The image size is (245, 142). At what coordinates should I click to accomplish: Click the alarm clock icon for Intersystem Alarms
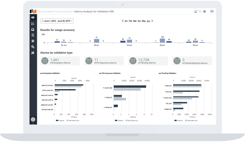[x=45, y=61]
